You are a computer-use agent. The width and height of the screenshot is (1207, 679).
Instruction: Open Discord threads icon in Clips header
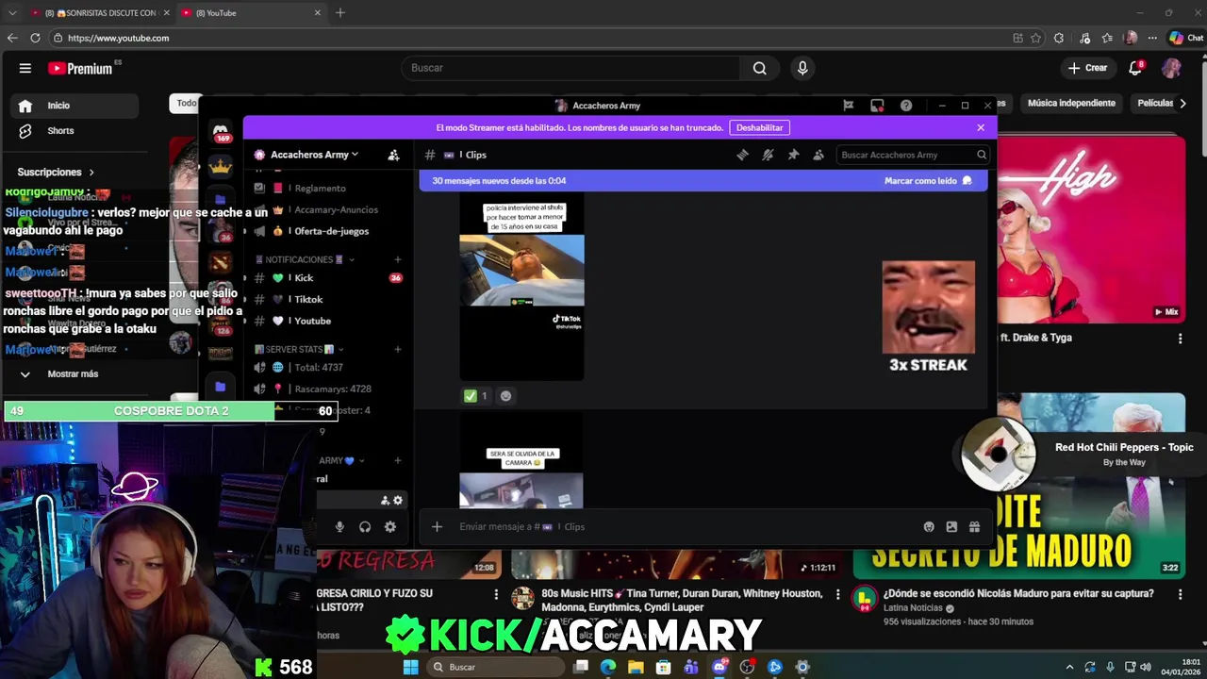tap(742, 155)
